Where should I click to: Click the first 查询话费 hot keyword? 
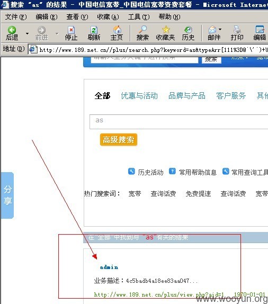163,194
